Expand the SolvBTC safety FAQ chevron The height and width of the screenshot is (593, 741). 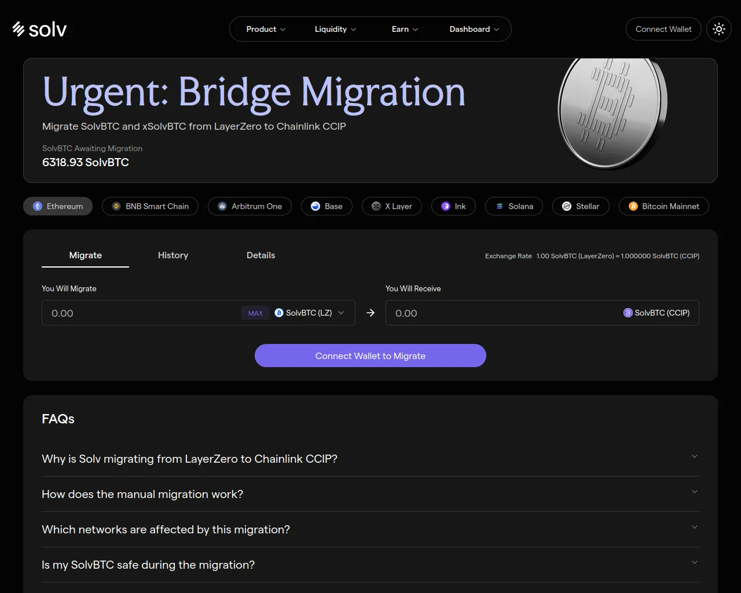695,562
